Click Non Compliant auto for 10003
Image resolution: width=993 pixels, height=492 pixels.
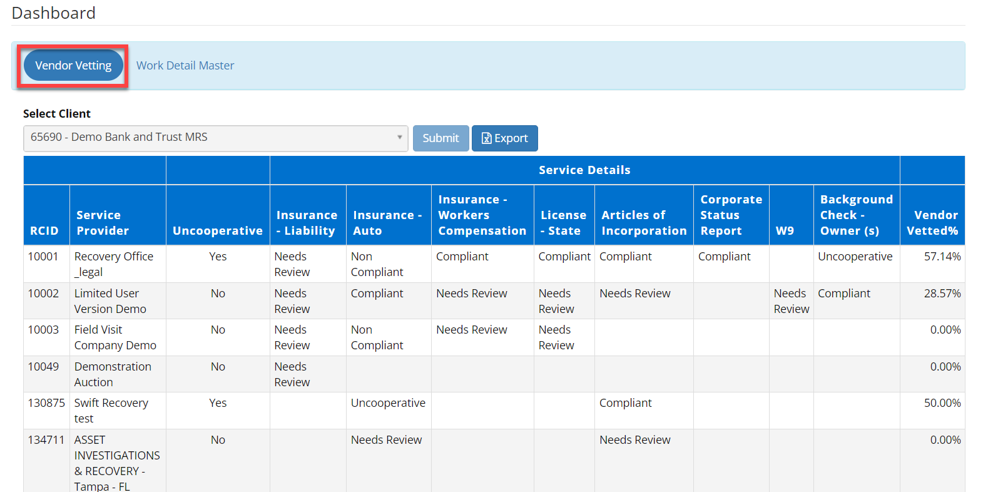389,337
